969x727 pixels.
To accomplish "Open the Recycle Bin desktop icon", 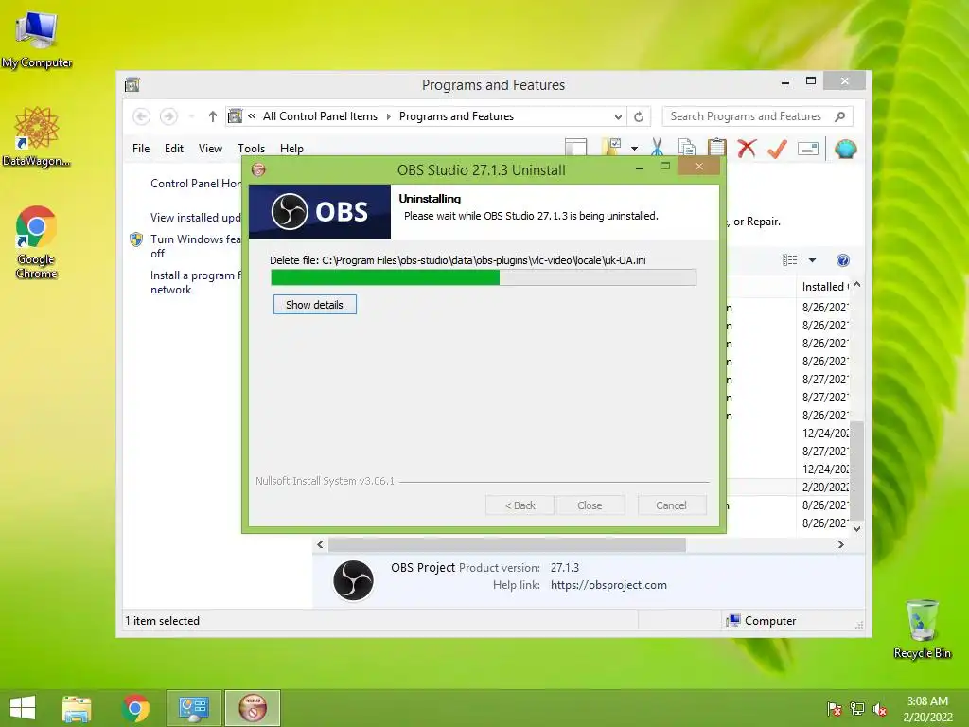I will pyautogui.click(x=922, y=629).
